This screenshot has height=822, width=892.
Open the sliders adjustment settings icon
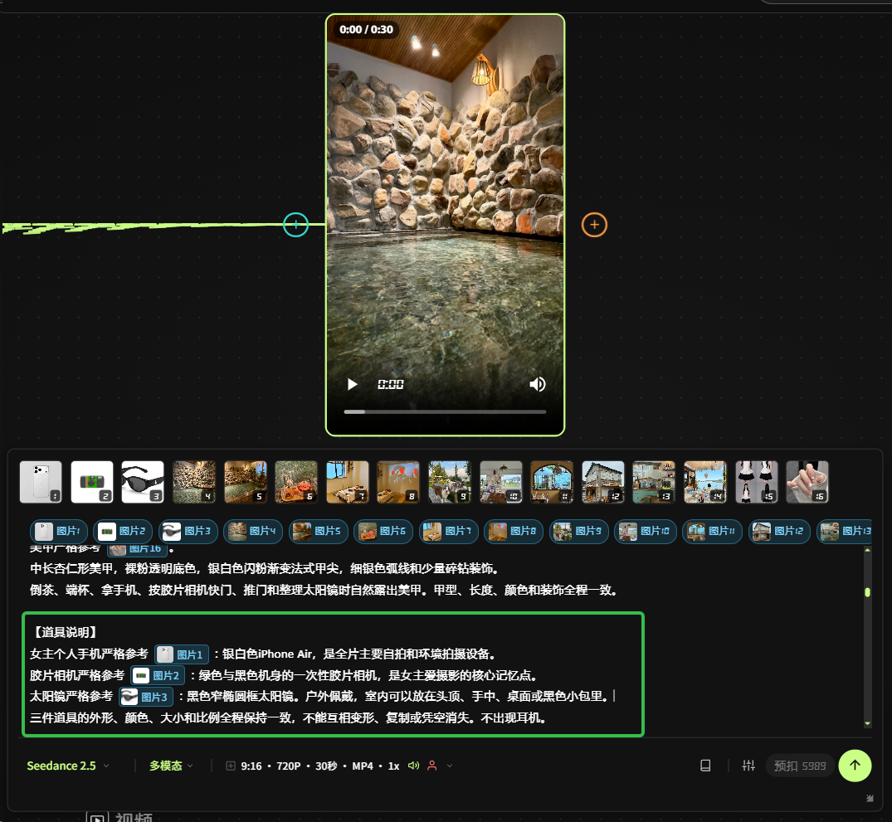click(x=748, y=766)
